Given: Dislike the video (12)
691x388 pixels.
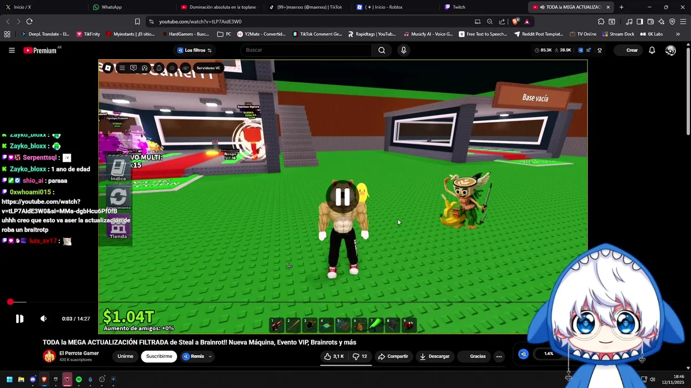Looking at the screenshot, I should 360,356.
